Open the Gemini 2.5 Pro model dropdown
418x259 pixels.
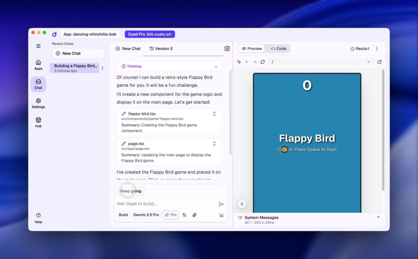point(146,215)
